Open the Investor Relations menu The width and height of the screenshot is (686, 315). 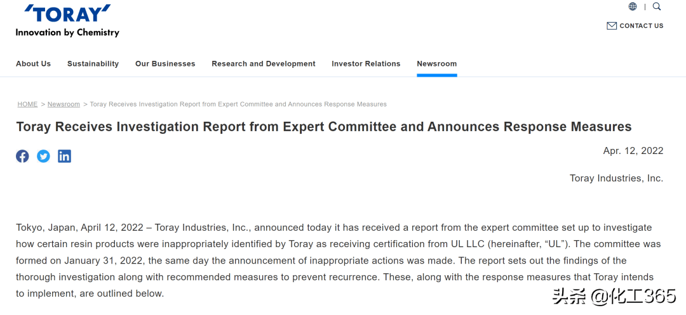[x=366, y=64]
